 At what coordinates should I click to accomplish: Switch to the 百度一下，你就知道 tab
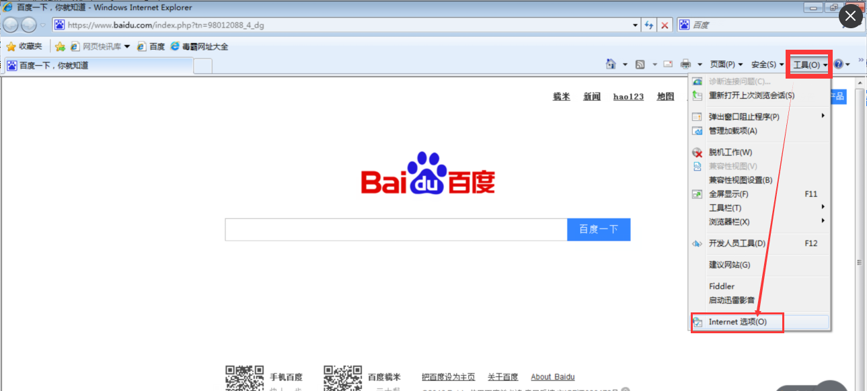click(98, 65)
